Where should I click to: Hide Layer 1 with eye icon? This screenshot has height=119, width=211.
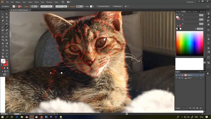[177, 78]
